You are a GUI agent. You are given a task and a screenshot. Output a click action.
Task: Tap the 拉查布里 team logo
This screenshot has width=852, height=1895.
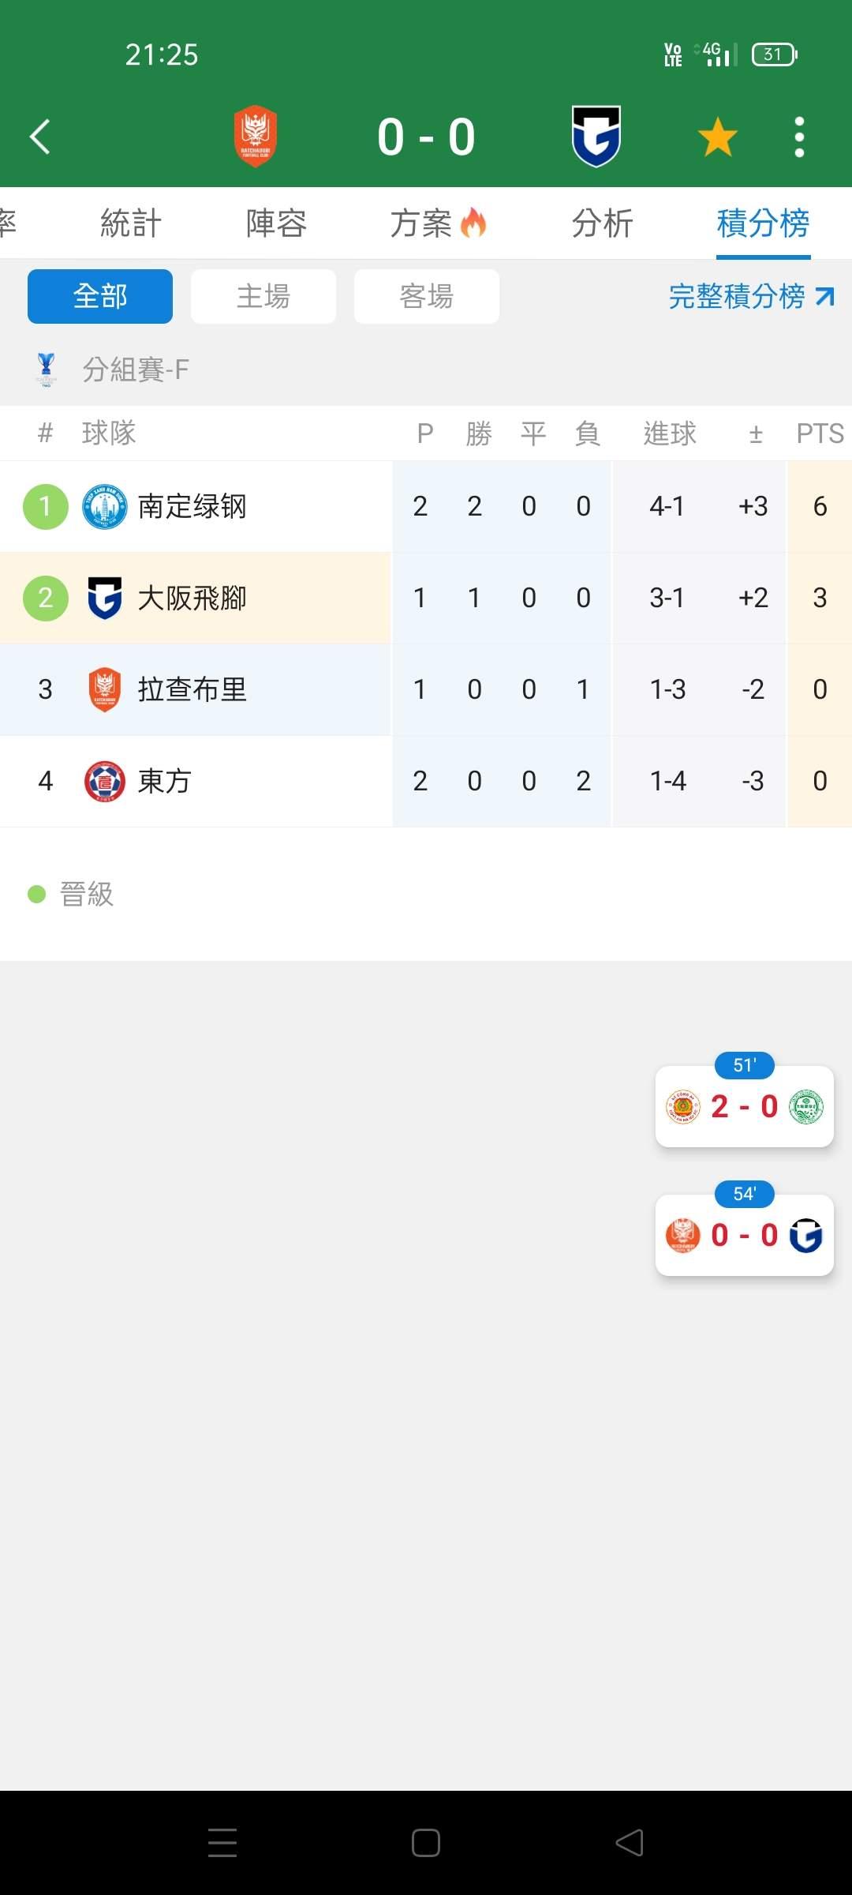(x=105, y=690)
